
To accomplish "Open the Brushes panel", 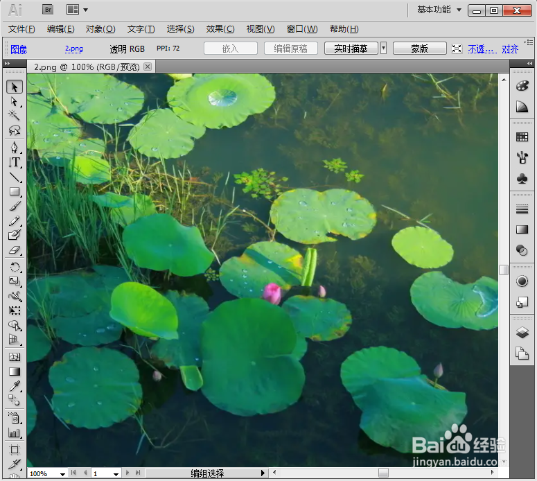I will tap(522, 157).
